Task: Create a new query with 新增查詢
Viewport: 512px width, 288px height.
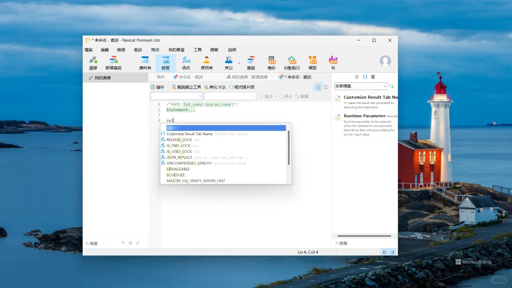Action: click(113, 63)
